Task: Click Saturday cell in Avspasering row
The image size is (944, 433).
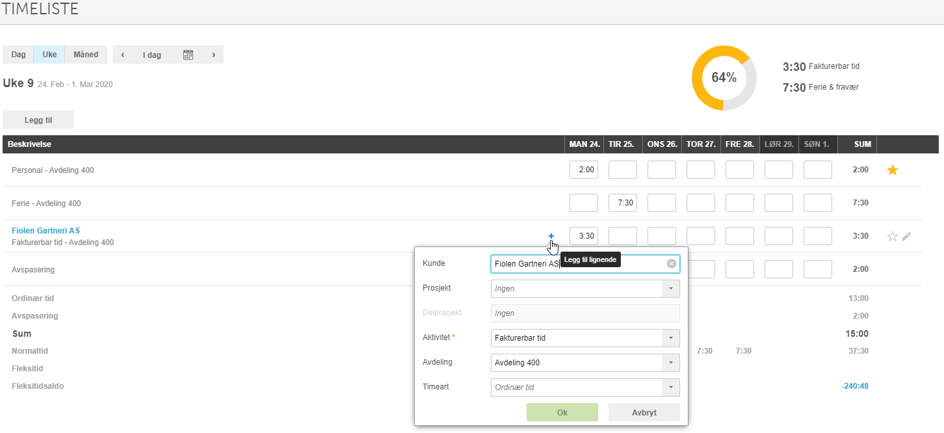Action: point(779,269)
